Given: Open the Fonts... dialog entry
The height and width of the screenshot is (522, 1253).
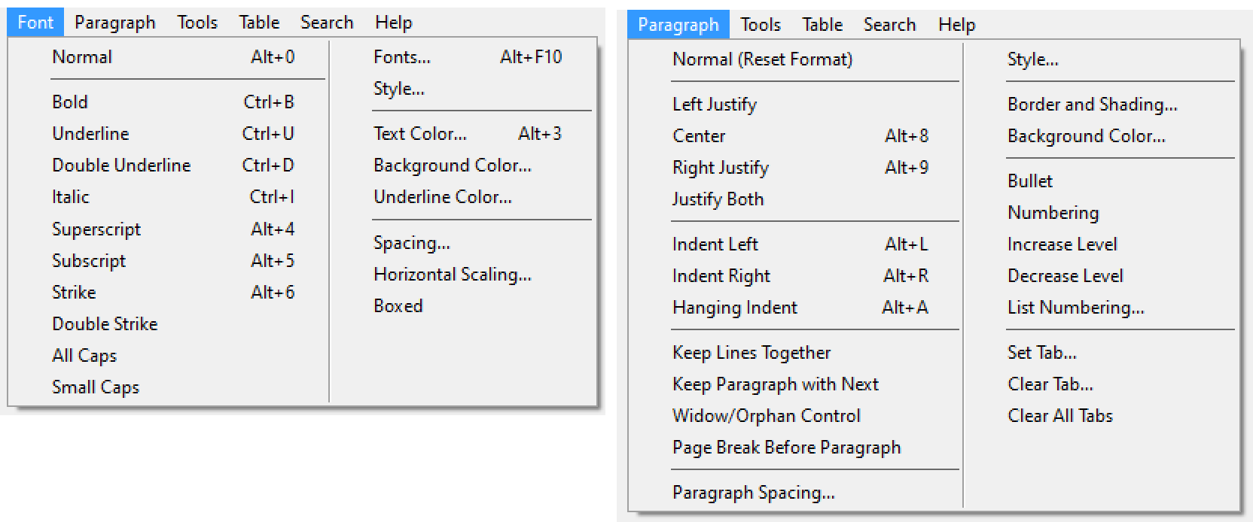Looking at the screenshot, I should [x=402, y=57].
